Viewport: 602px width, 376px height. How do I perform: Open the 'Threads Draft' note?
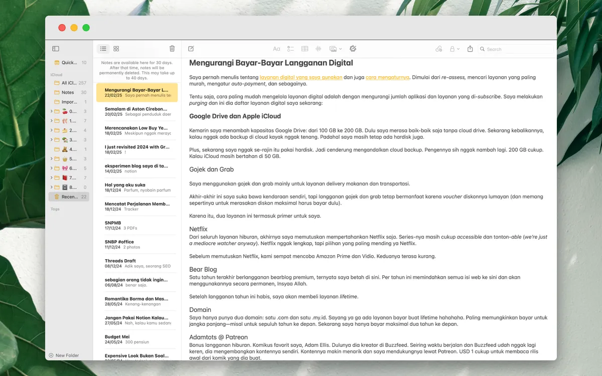(137, 264)
